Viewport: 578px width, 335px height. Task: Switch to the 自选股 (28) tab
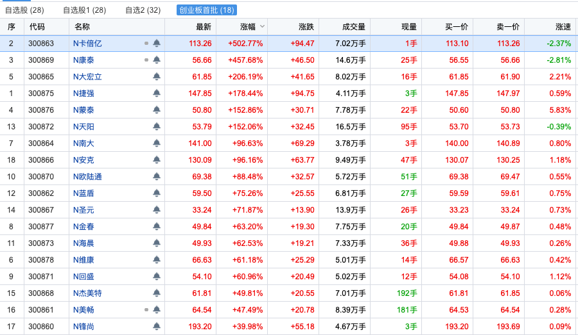tap(24, 10)
